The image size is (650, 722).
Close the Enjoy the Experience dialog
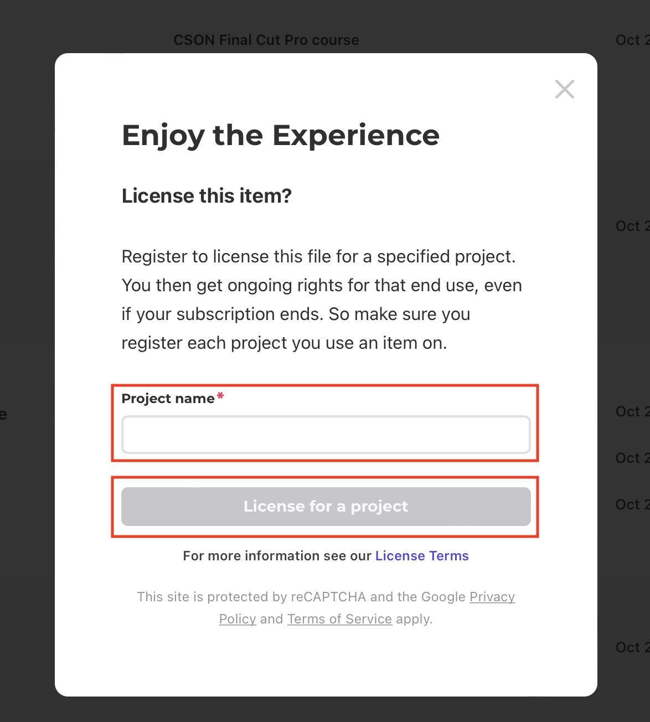[x=564, y=89]
